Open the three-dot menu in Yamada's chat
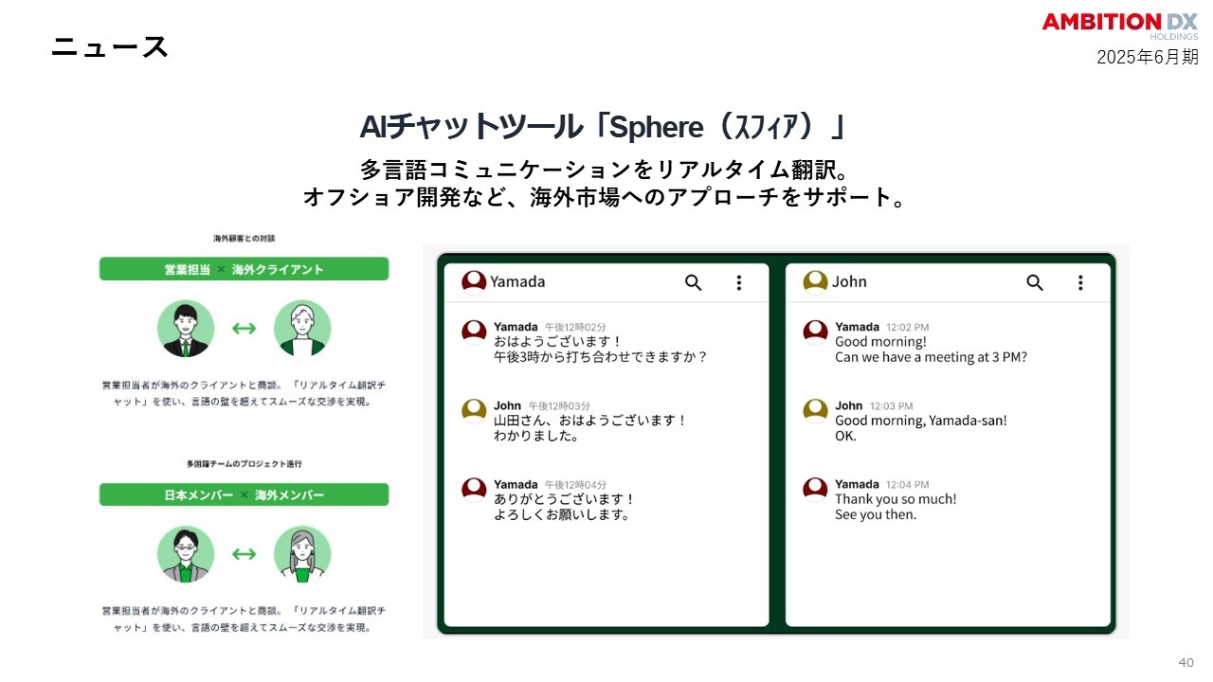1213x682 pixels. [739, 282]
